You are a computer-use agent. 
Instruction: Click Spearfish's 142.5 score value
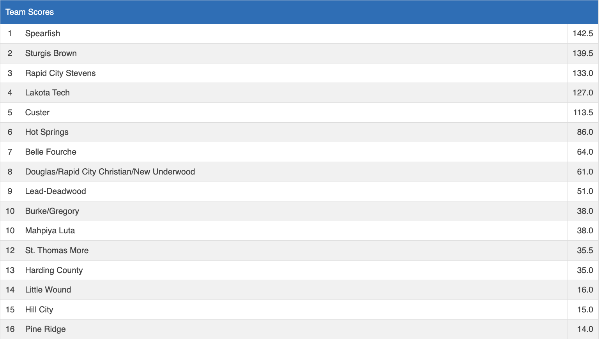click(582, 33)
